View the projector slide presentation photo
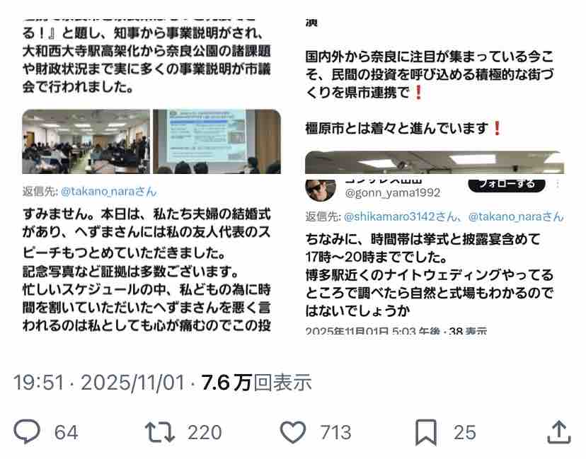The height and width of the screenshot is (459, 586). pos(217,141)
